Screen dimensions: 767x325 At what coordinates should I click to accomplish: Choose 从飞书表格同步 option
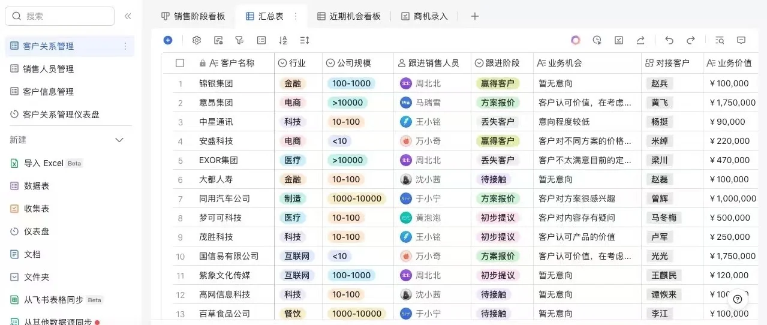point(57,300)
